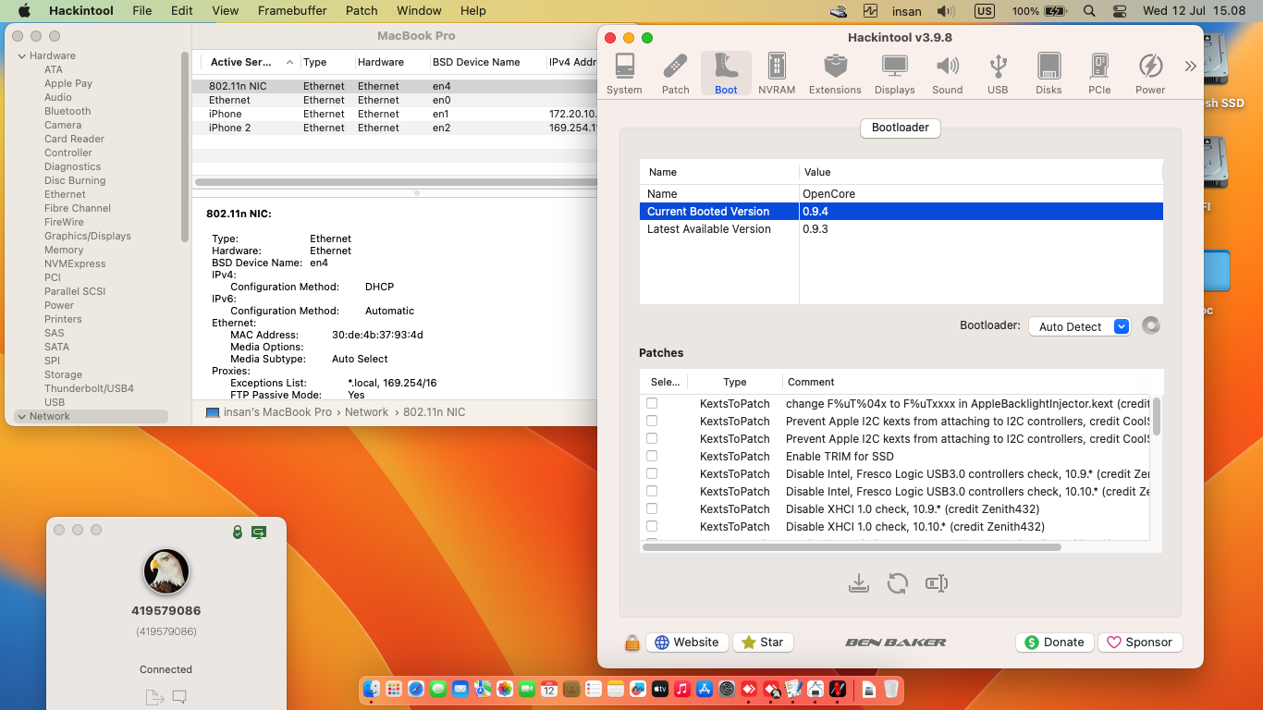Image resolution: width=1263 pixels, height=710 pixels.
Task: Select Graphics/Displays in sidebar
Action: coord(88,236)
